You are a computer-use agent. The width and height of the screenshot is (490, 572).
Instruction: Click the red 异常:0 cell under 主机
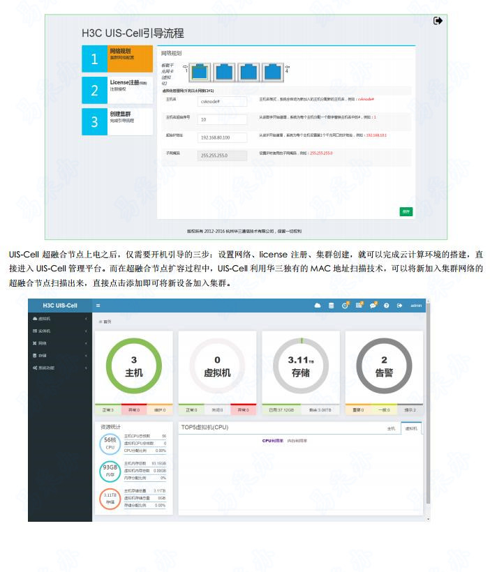pyautogui.click(x=134, y=410)
